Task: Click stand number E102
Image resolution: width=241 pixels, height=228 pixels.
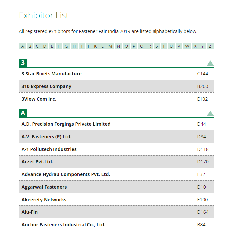Action: pyautogui.click(x=202, y=99)
